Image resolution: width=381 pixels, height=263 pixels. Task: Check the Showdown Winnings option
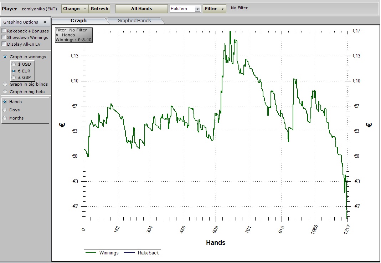pos(4,37)
